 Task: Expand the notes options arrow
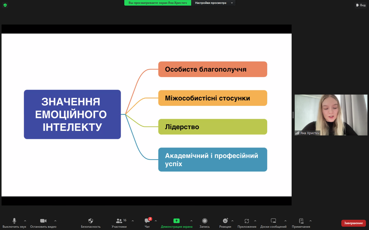(311, 221)
